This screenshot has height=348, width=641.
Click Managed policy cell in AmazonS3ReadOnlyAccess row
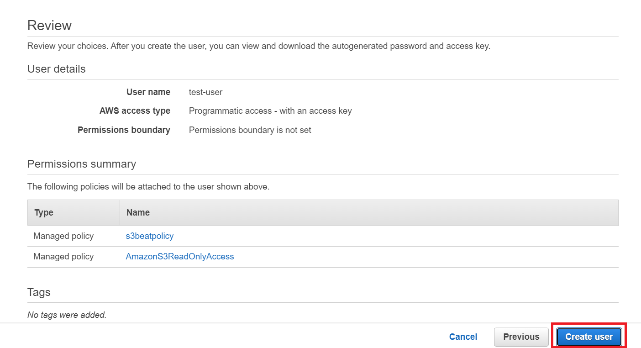[x=63, y=257]
